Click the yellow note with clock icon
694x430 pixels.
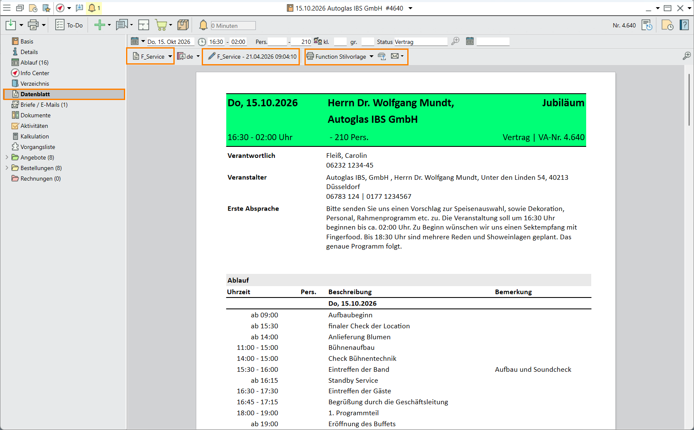click(667, 25)
